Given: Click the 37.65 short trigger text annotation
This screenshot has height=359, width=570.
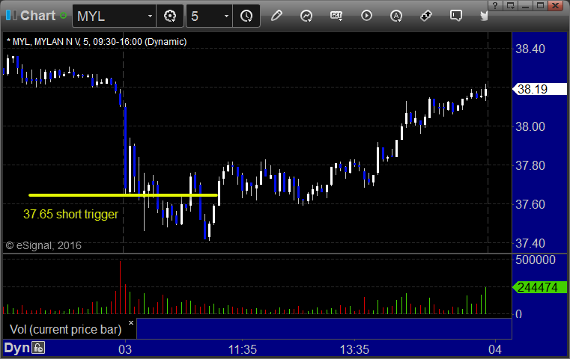Looking at the screenshot, I should 71,214.
